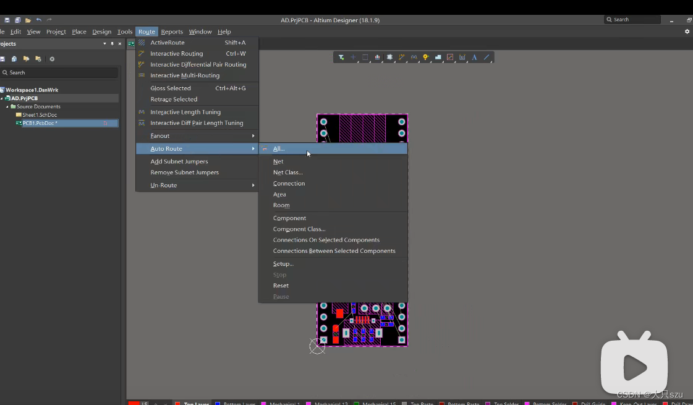Open Projects panel settings gear
693x405 pixels.
click(52, 59)
